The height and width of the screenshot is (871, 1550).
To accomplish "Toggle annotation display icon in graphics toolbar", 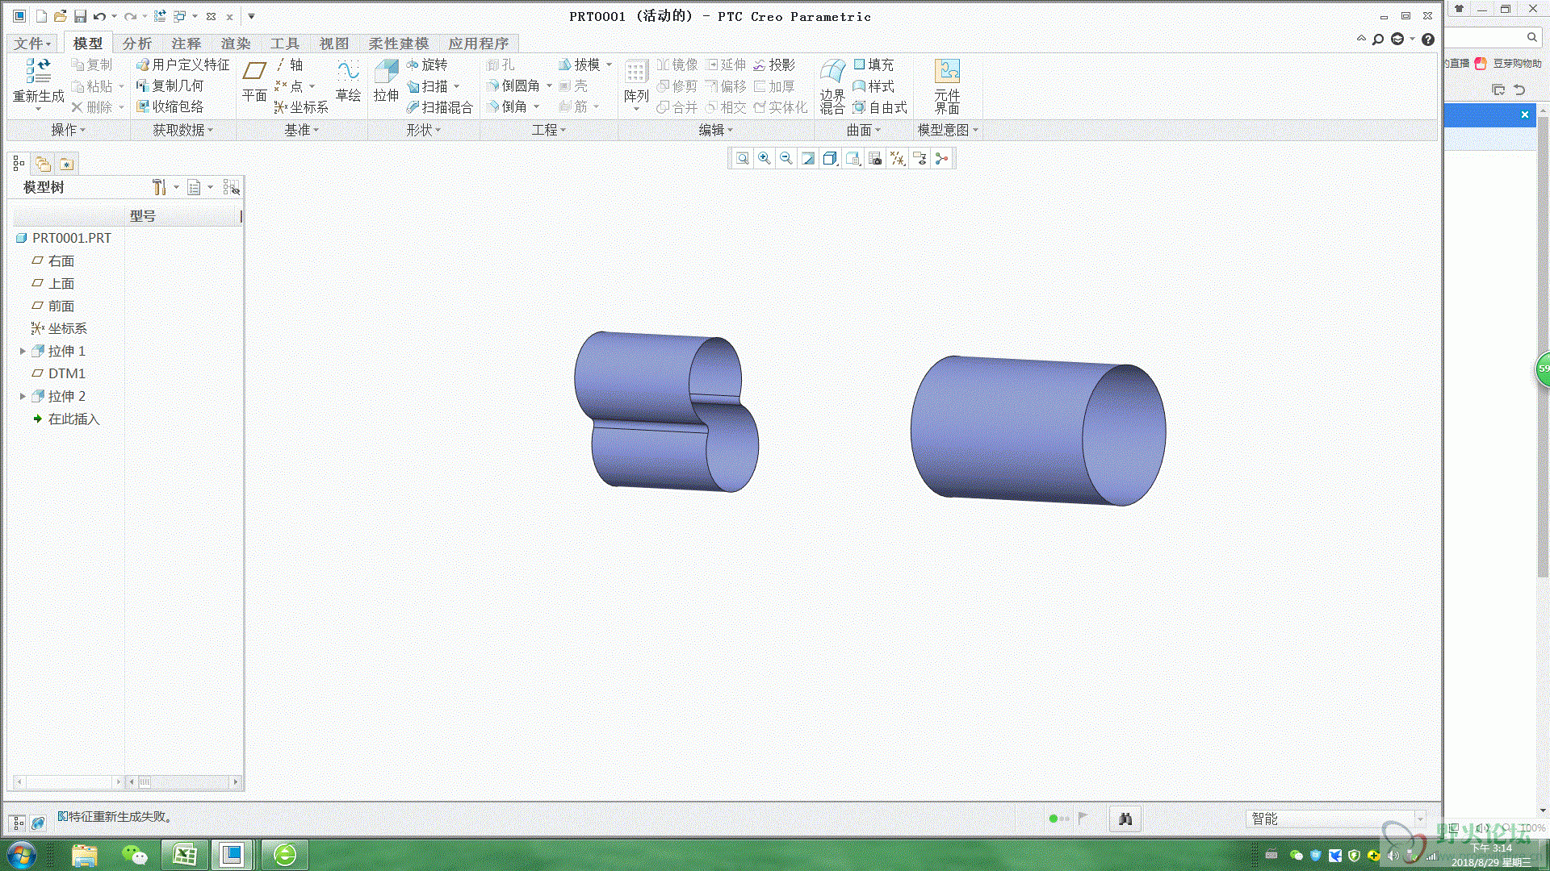I will coord(920,159).
